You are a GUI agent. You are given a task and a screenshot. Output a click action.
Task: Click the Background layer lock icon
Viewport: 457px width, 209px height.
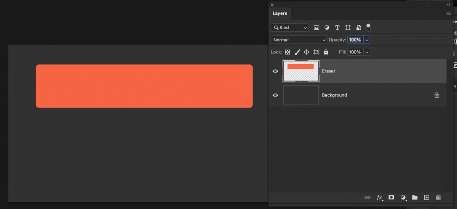coord(437,95)
